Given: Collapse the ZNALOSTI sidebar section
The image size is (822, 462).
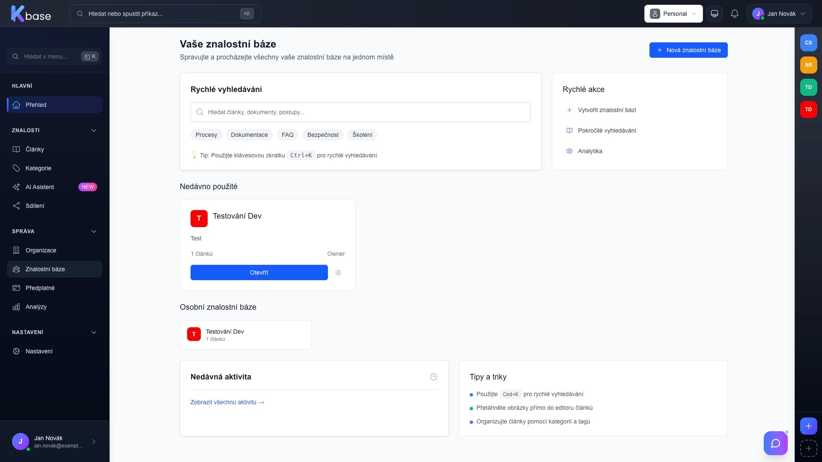Looking at the screenshot, I should (94, 130).
